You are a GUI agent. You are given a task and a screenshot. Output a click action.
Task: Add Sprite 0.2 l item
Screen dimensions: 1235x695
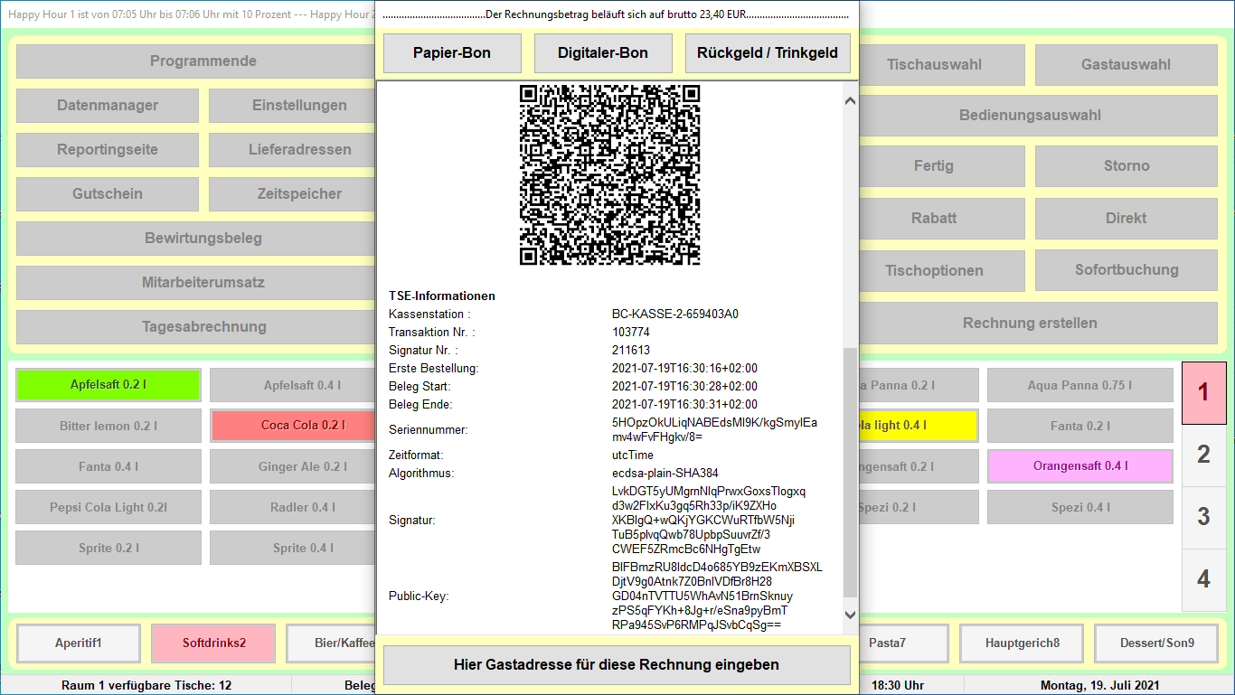pos(108,549)
